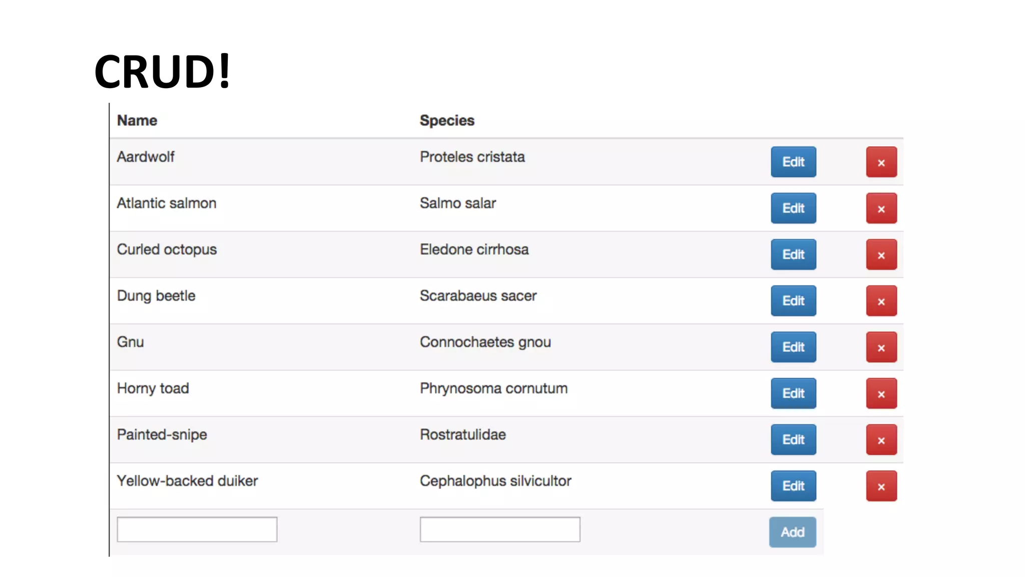Edit the Horny toad row
1025x577 pixels.
pos(793,394)
